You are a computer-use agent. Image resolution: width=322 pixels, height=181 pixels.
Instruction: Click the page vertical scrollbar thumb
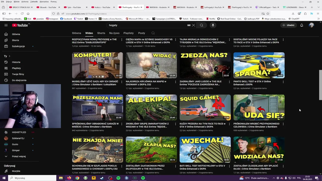coord(320,85)
